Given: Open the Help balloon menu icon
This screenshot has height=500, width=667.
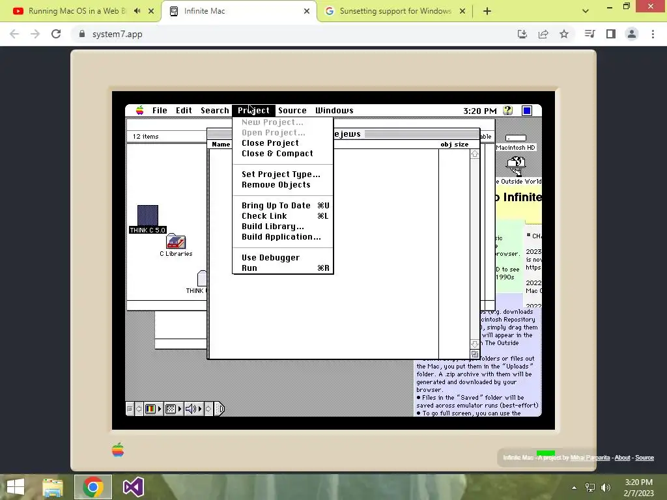Looking at the screenshot, I should [507, 111].
